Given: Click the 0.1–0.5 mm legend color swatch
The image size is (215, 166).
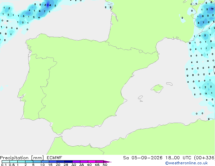Looking at the screenshot, I should tap(6, 162).
